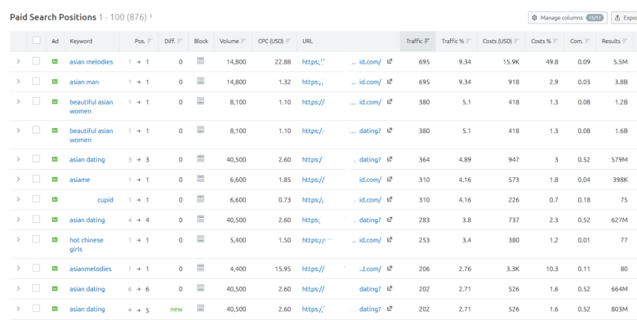Check the cupid row checkbox
Viewport: 637px width, 320px height.
click(x=36, y=199)
